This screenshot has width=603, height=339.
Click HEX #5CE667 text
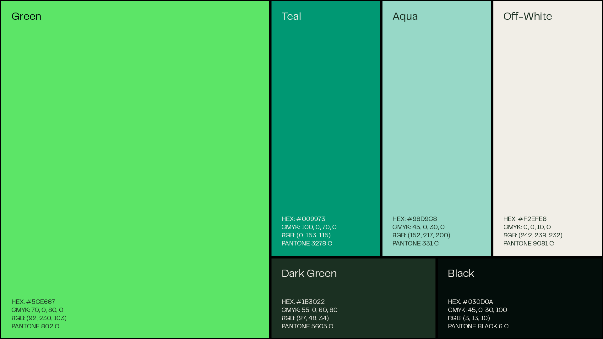point(33,302)
